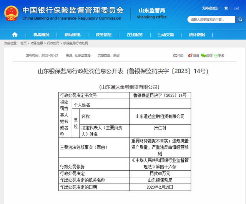Click the 主要违法违规事实 label cell
246x204 pixels.
click(94, 148)
